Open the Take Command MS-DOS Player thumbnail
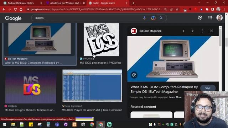 tap(92, 86)
